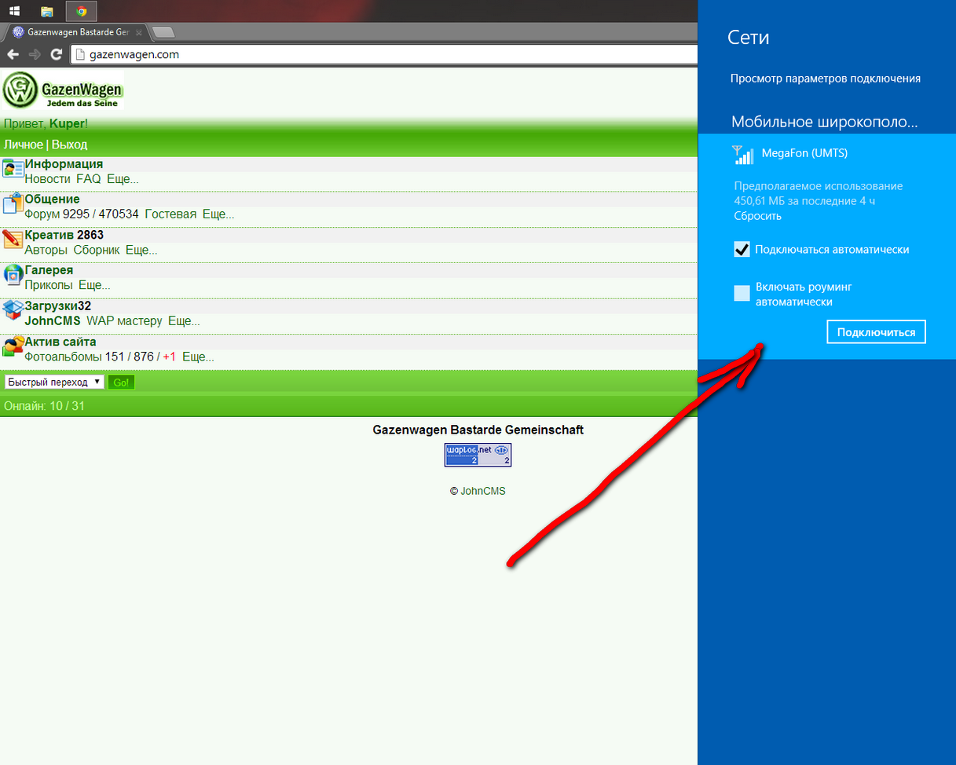Go back with browser back arrow
The width and height of the screenshot is (956, 765).
[x=13, y=54]
